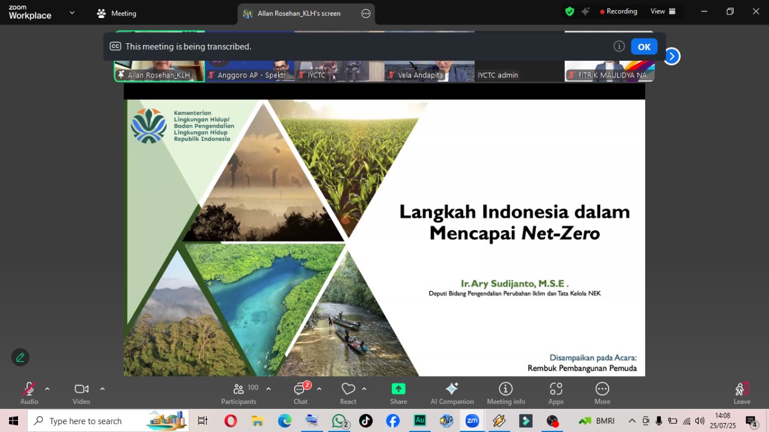Screen dimensions: 769x432
Task: Click the green annotate pencil button
Action: pyautogui.click(x=20, y=357)
